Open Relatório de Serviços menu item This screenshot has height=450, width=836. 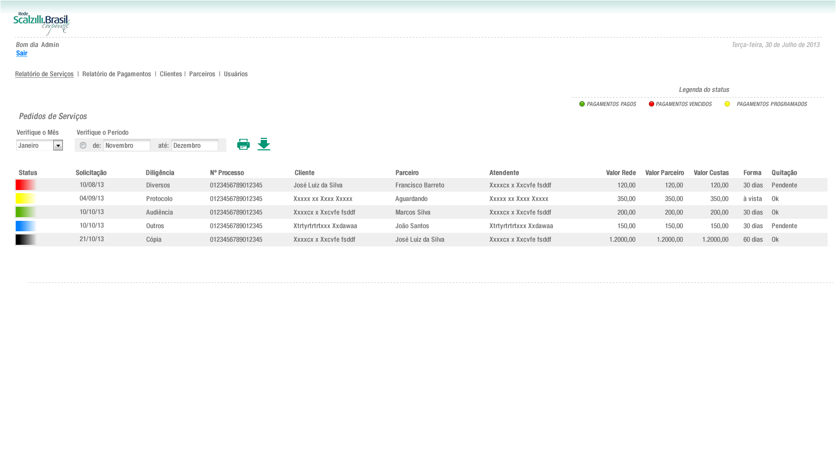click(44, 74)
